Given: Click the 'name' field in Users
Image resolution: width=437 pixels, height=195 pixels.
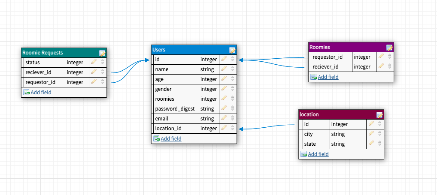Looking at the screenshot, I should 162,69.
